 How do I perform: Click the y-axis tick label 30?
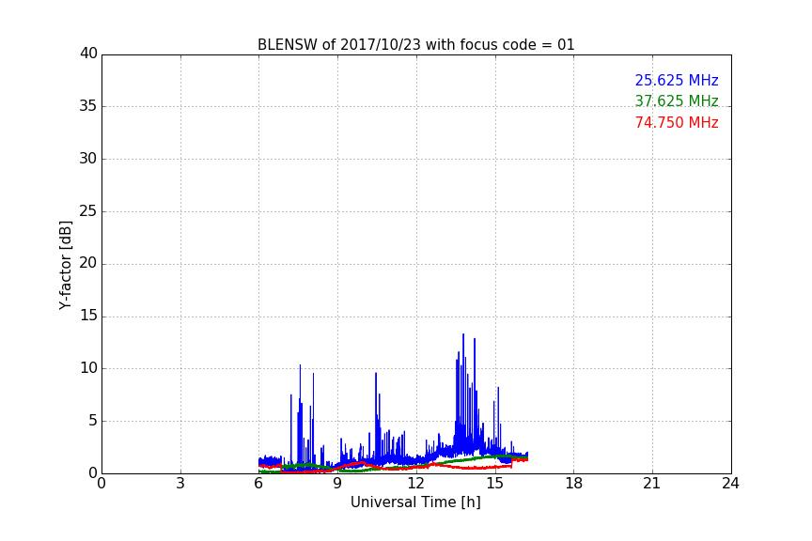click(x=88, y=159)
